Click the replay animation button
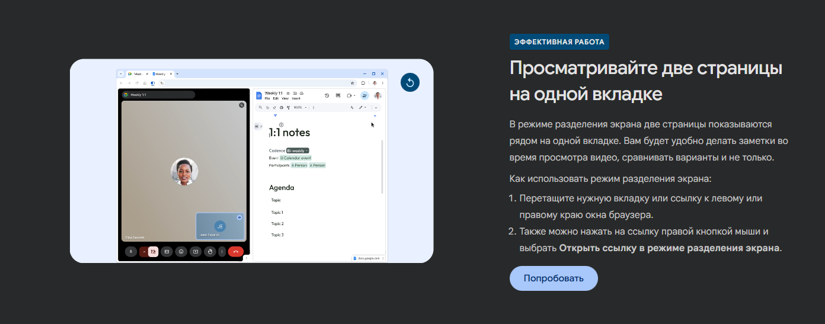 tap(410, 82)
